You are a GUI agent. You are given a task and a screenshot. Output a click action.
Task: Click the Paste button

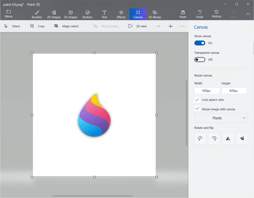click(x=183, y=14)
